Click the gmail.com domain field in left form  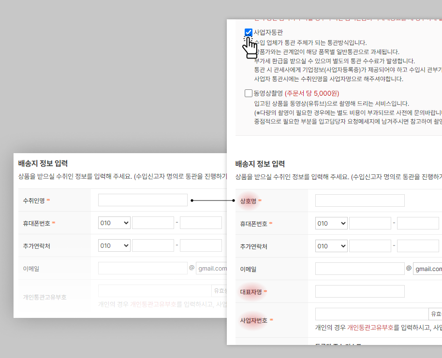pyautogui.click(x=211, y=268)
